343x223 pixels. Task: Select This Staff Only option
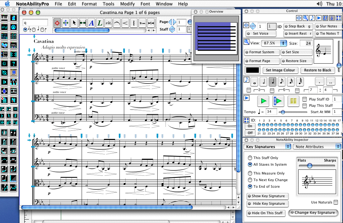pyautogui.click(x=250, y=158)
